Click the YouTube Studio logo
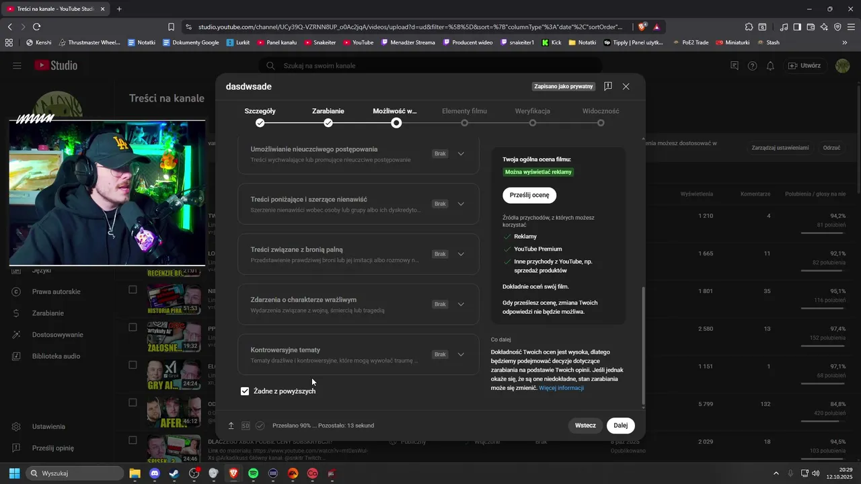861x484 pixels. click(55, 65)
